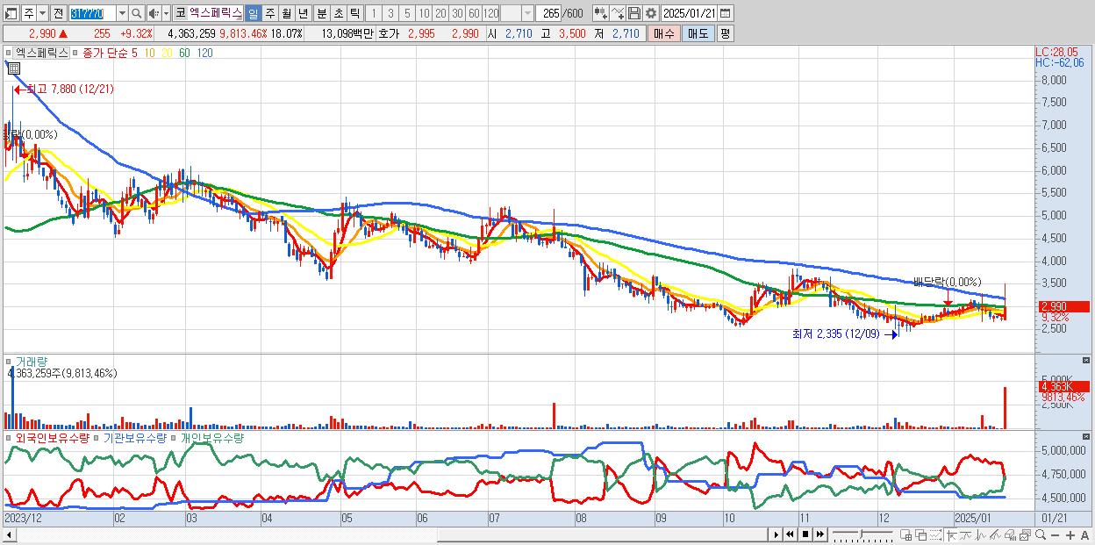Select the 초 (second) period toggle

click(x=339, y=13)
